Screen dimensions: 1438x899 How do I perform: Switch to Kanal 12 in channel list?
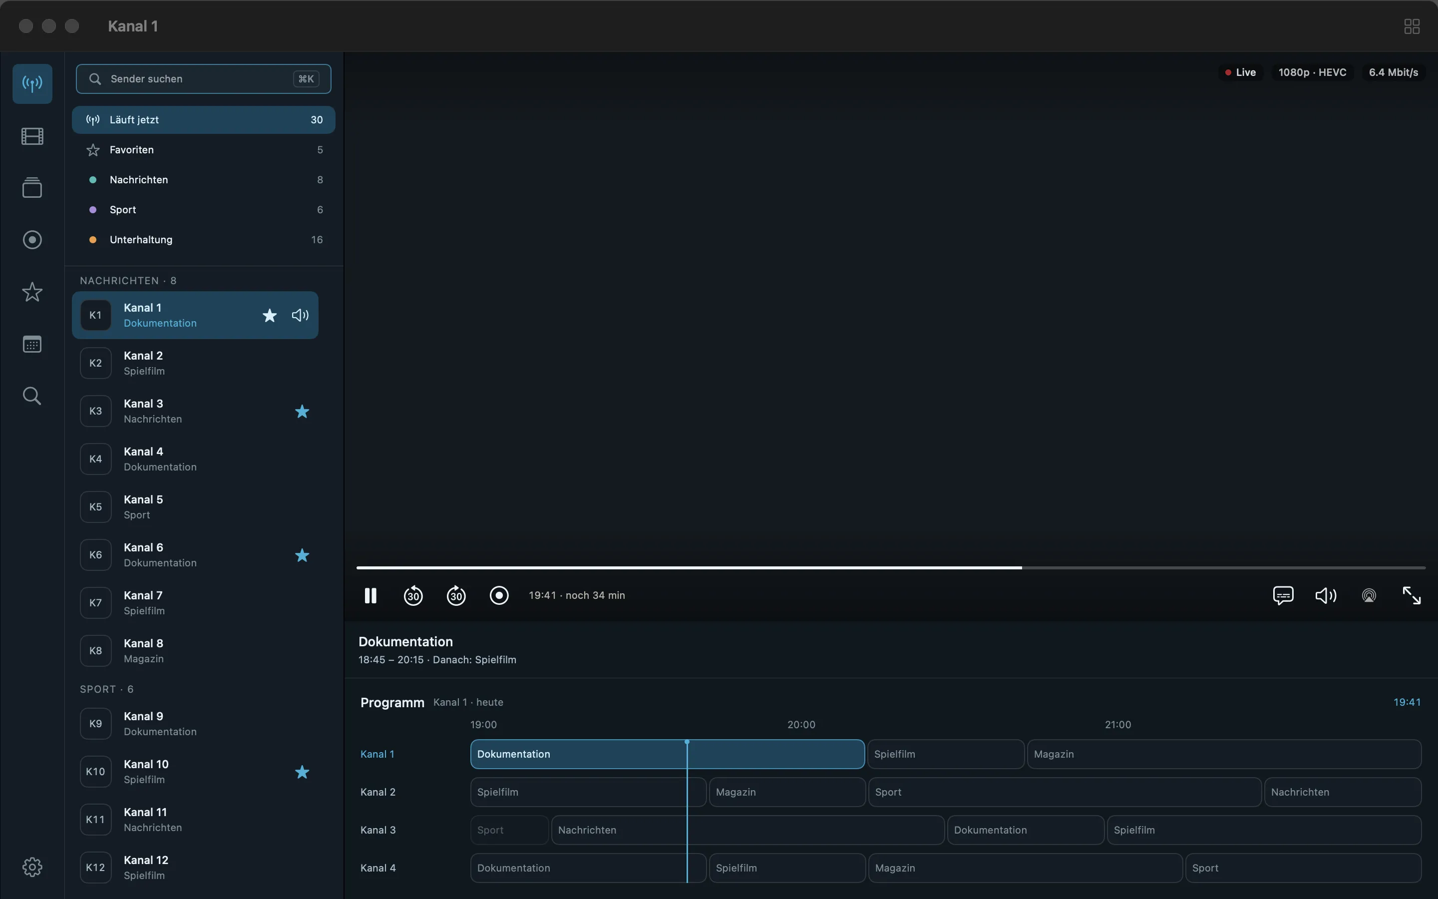(195, 867)
